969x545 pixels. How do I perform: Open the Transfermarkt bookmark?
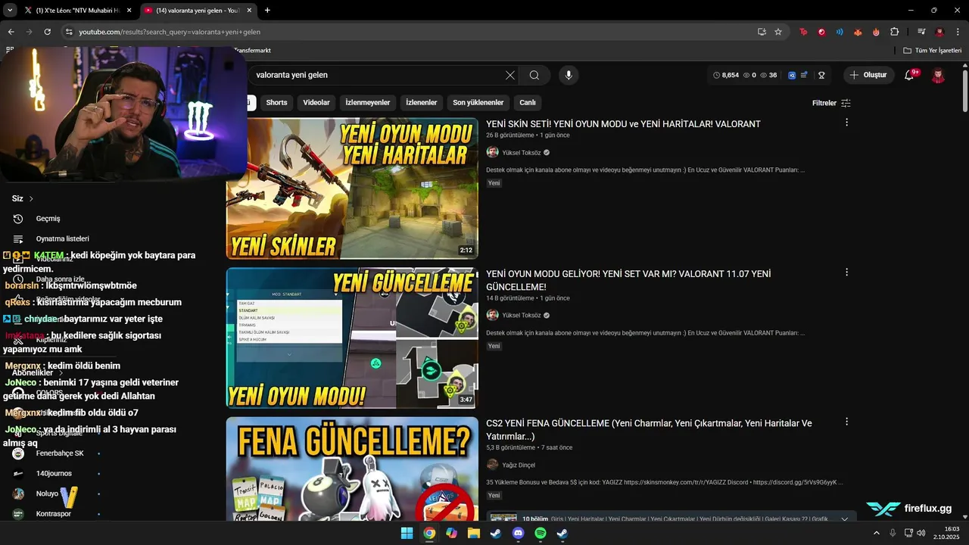(252, 51)
